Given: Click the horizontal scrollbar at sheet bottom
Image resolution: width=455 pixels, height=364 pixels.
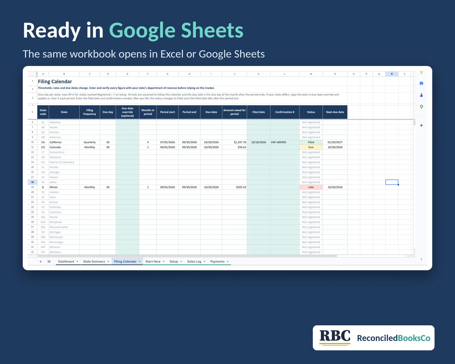Looking at the screenshot, I should pyautogui.click(x=187, y=256).
